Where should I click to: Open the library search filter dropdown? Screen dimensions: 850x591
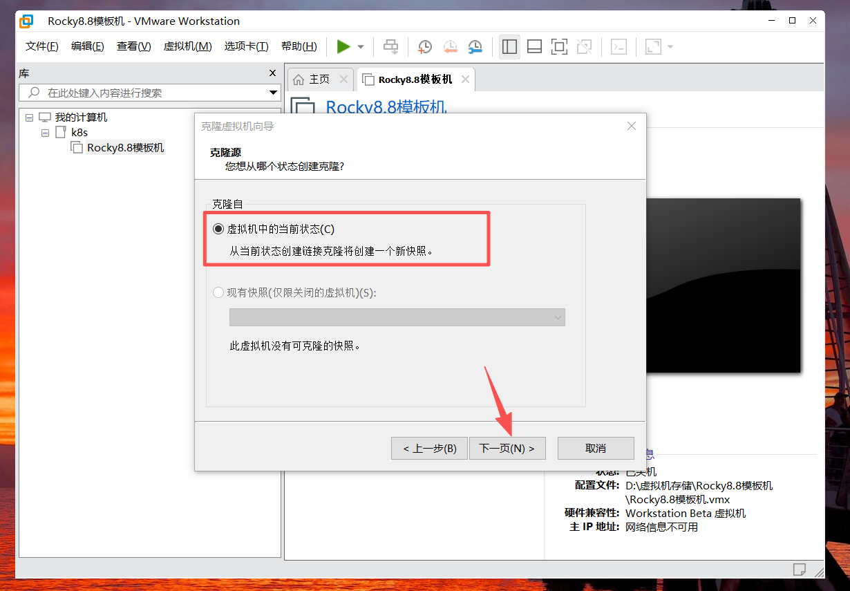pyautogui.click(x=274, y=93)
